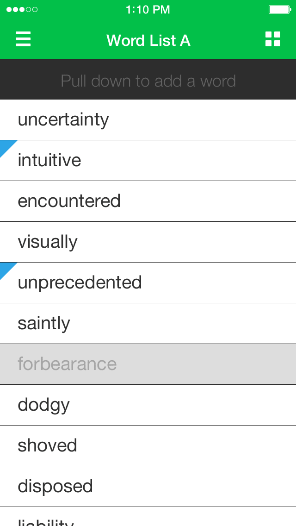
Task: Tap the signal strength dots
Action: (22, 10)
